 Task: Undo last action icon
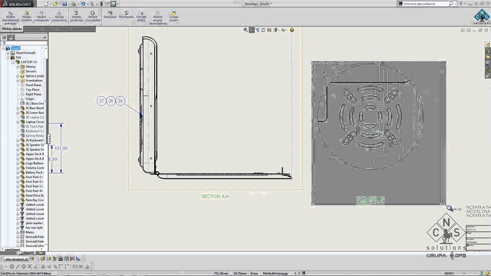83,4
